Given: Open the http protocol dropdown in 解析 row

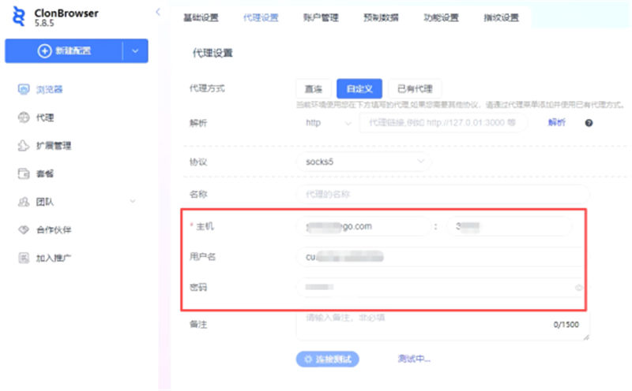Looking at the screenshot, I should coord(327,123).
